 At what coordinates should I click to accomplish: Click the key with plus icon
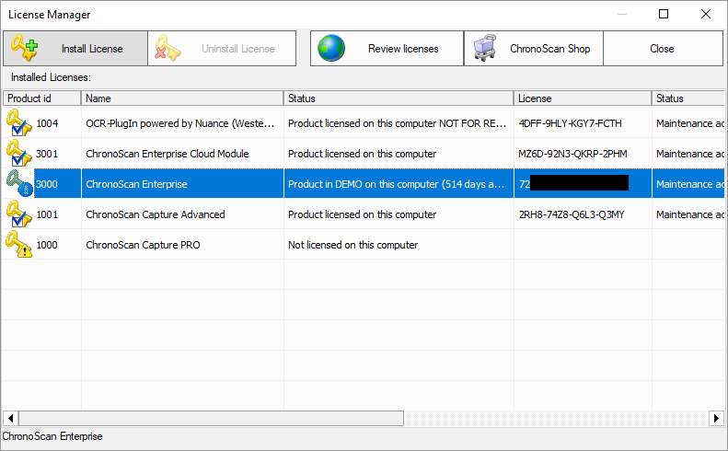click(24, 48)
